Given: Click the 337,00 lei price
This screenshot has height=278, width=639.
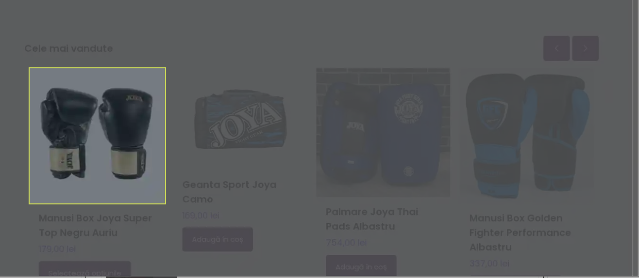Looking at the screenshot, I should (x=489, y=263).
